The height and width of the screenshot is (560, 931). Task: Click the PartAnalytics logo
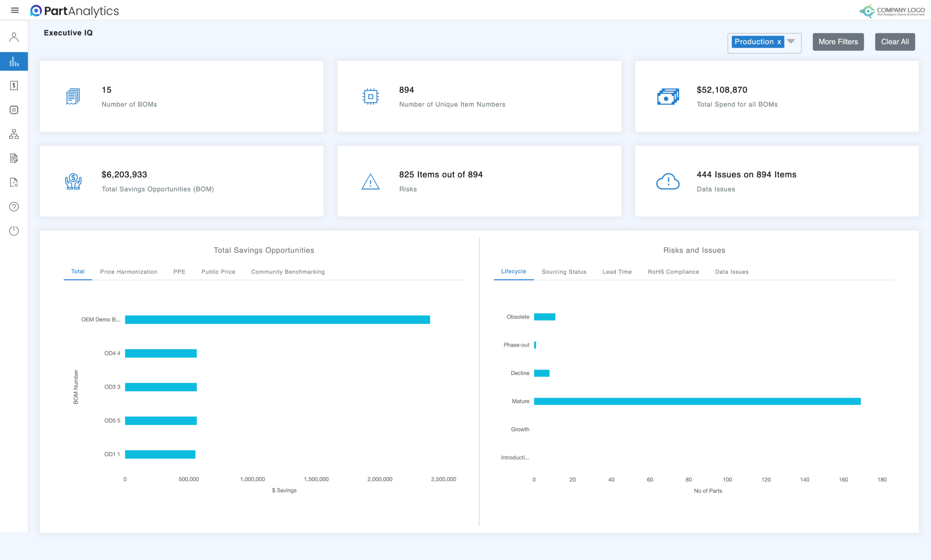(x=74, y=10)
